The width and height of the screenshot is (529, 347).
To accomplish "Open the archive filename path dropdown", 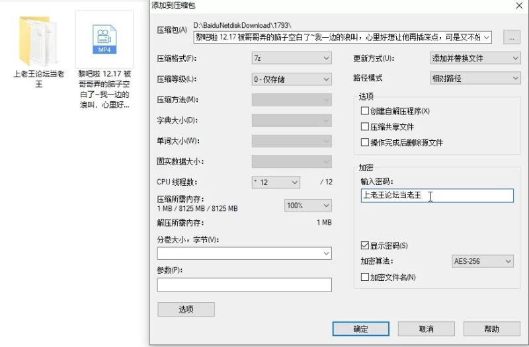I will [x=487, y=38].
